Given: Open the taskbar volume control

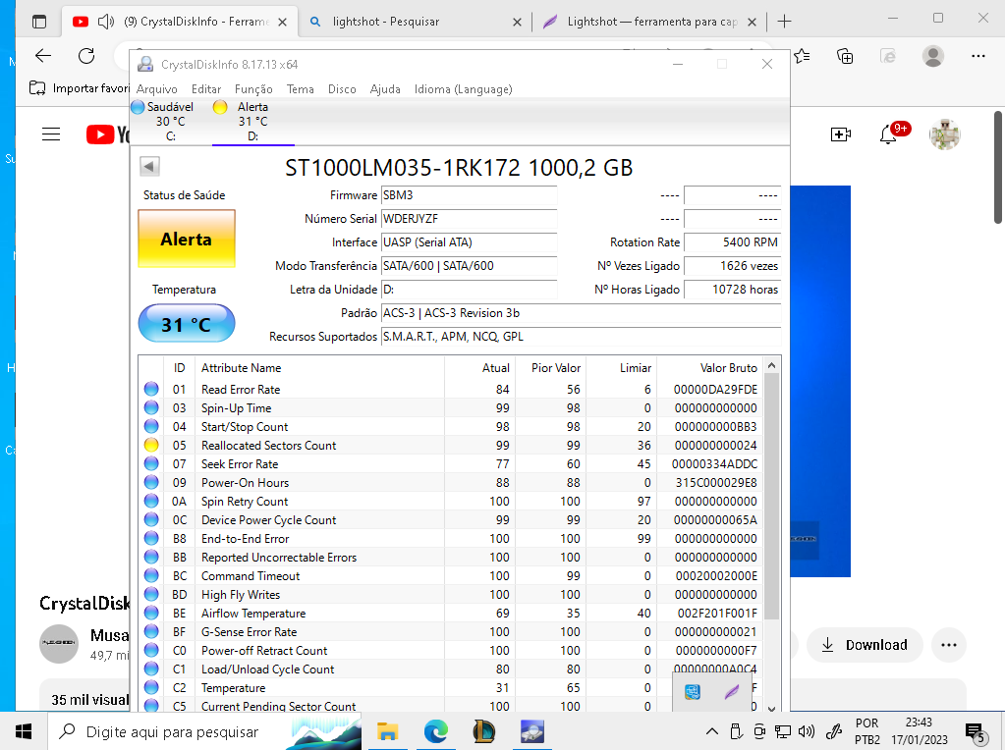Looking at the screenshot, I should (x=807, y=731).
